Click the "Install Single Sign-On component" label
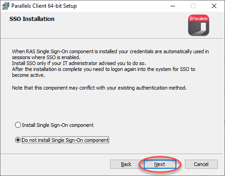The height and width of the screenshot is (176, 225). pos(58,125)
